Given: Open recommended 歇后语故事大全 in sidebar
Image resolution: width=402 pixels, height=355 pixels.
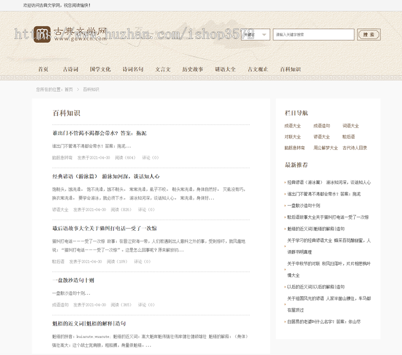Looking at the screenshot, I should [328, 217].
